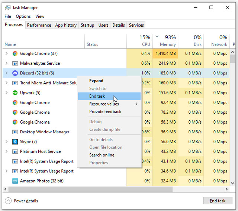Image resolution: width=238 pixels, height=211 pixels.
Task: Click the Task Manager title bar icon
Action: coord(7,7)
